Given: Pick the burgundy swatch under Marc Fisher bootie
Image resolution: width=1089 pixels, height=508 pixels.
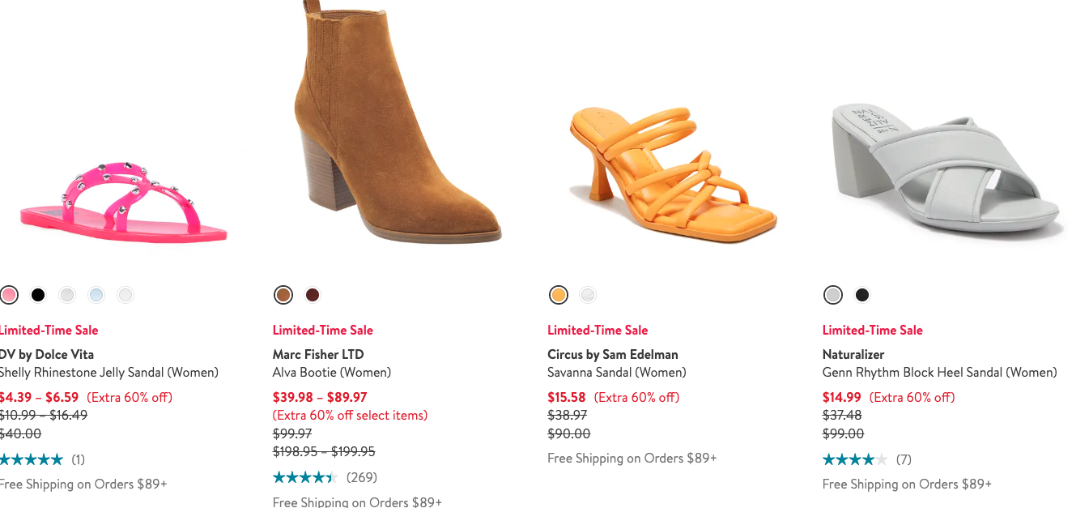Looking at the screenshot, I should [313, 295].
